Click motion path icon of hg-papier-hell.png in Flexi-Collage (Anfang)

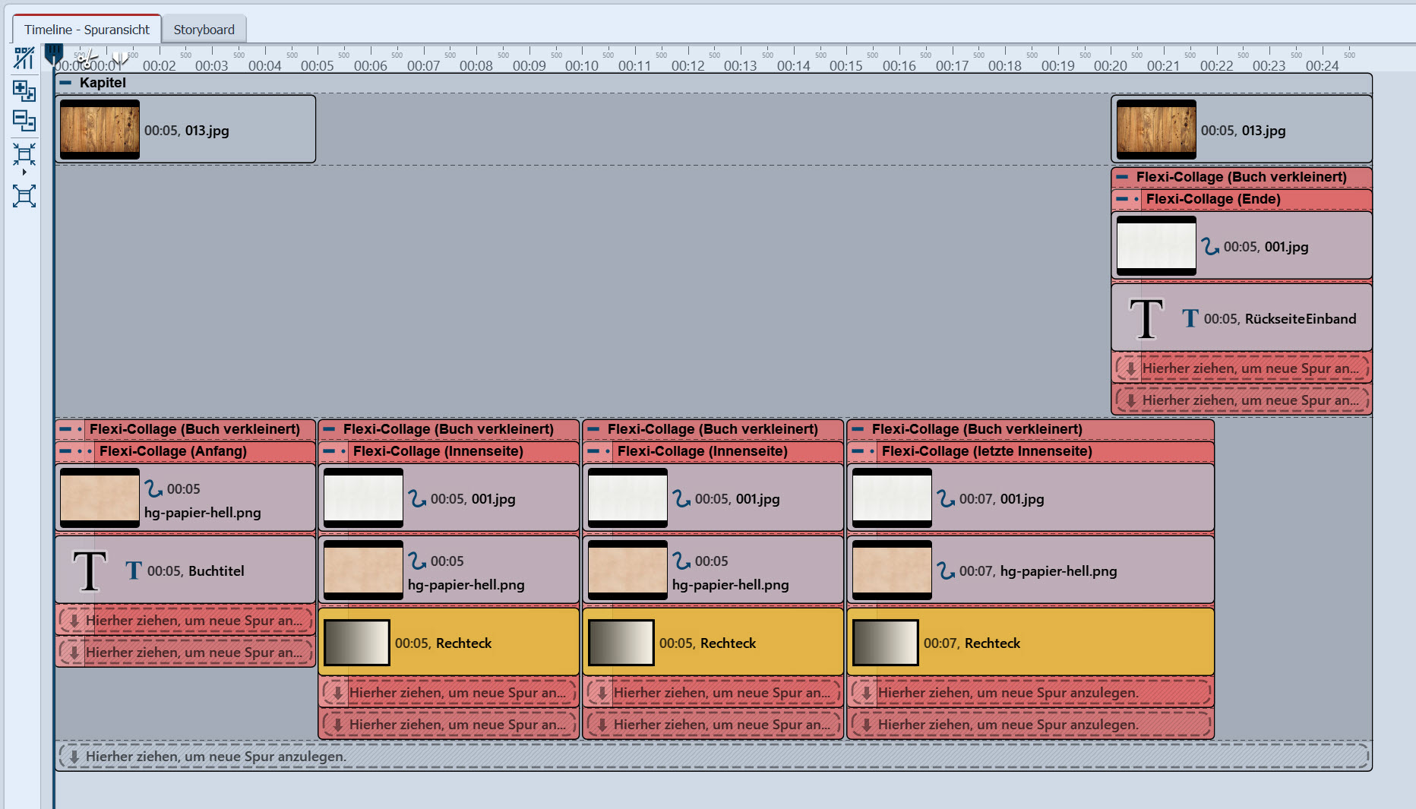tap(153, 488)
